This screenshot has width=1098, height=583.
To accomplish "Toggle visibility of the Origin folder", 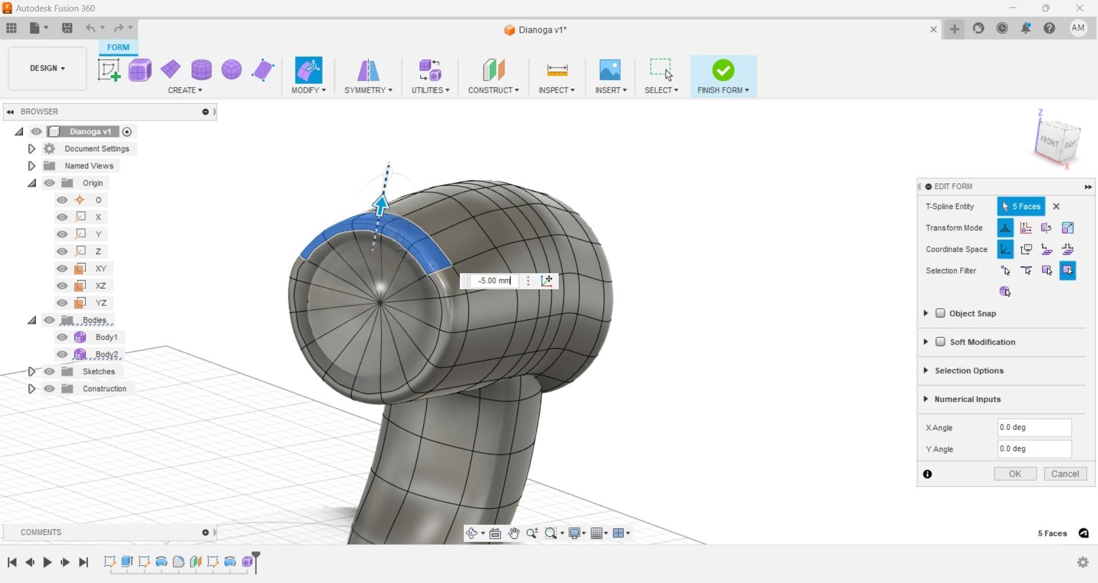I will [x=49, y=182].
